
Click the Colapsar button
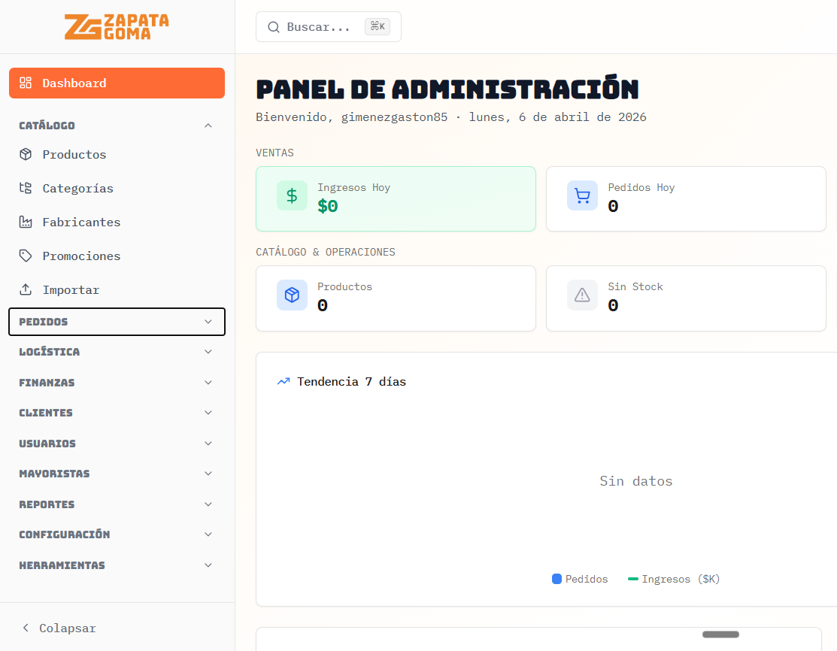click(57, 628)
